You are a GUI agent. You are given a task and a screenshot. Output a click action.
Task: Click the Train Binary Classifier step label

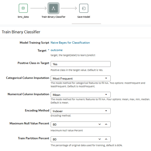[x=53, y=17]
